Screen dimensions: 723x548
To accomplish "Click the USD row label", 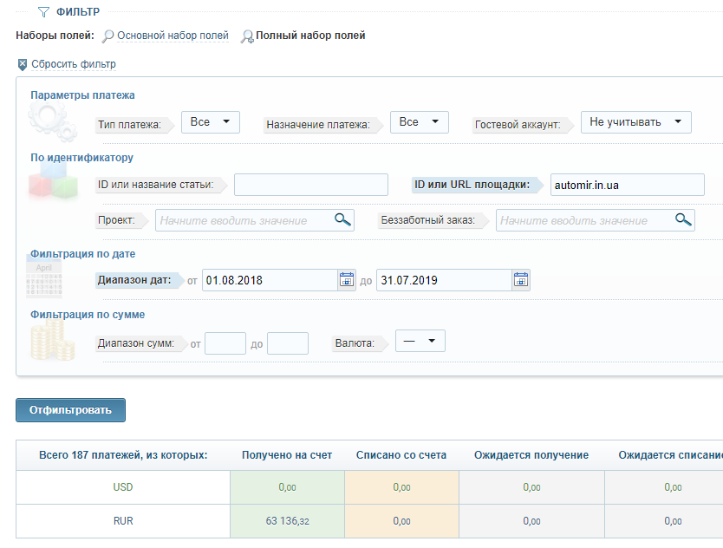I will pyautogui.click(x=122, y=487).
